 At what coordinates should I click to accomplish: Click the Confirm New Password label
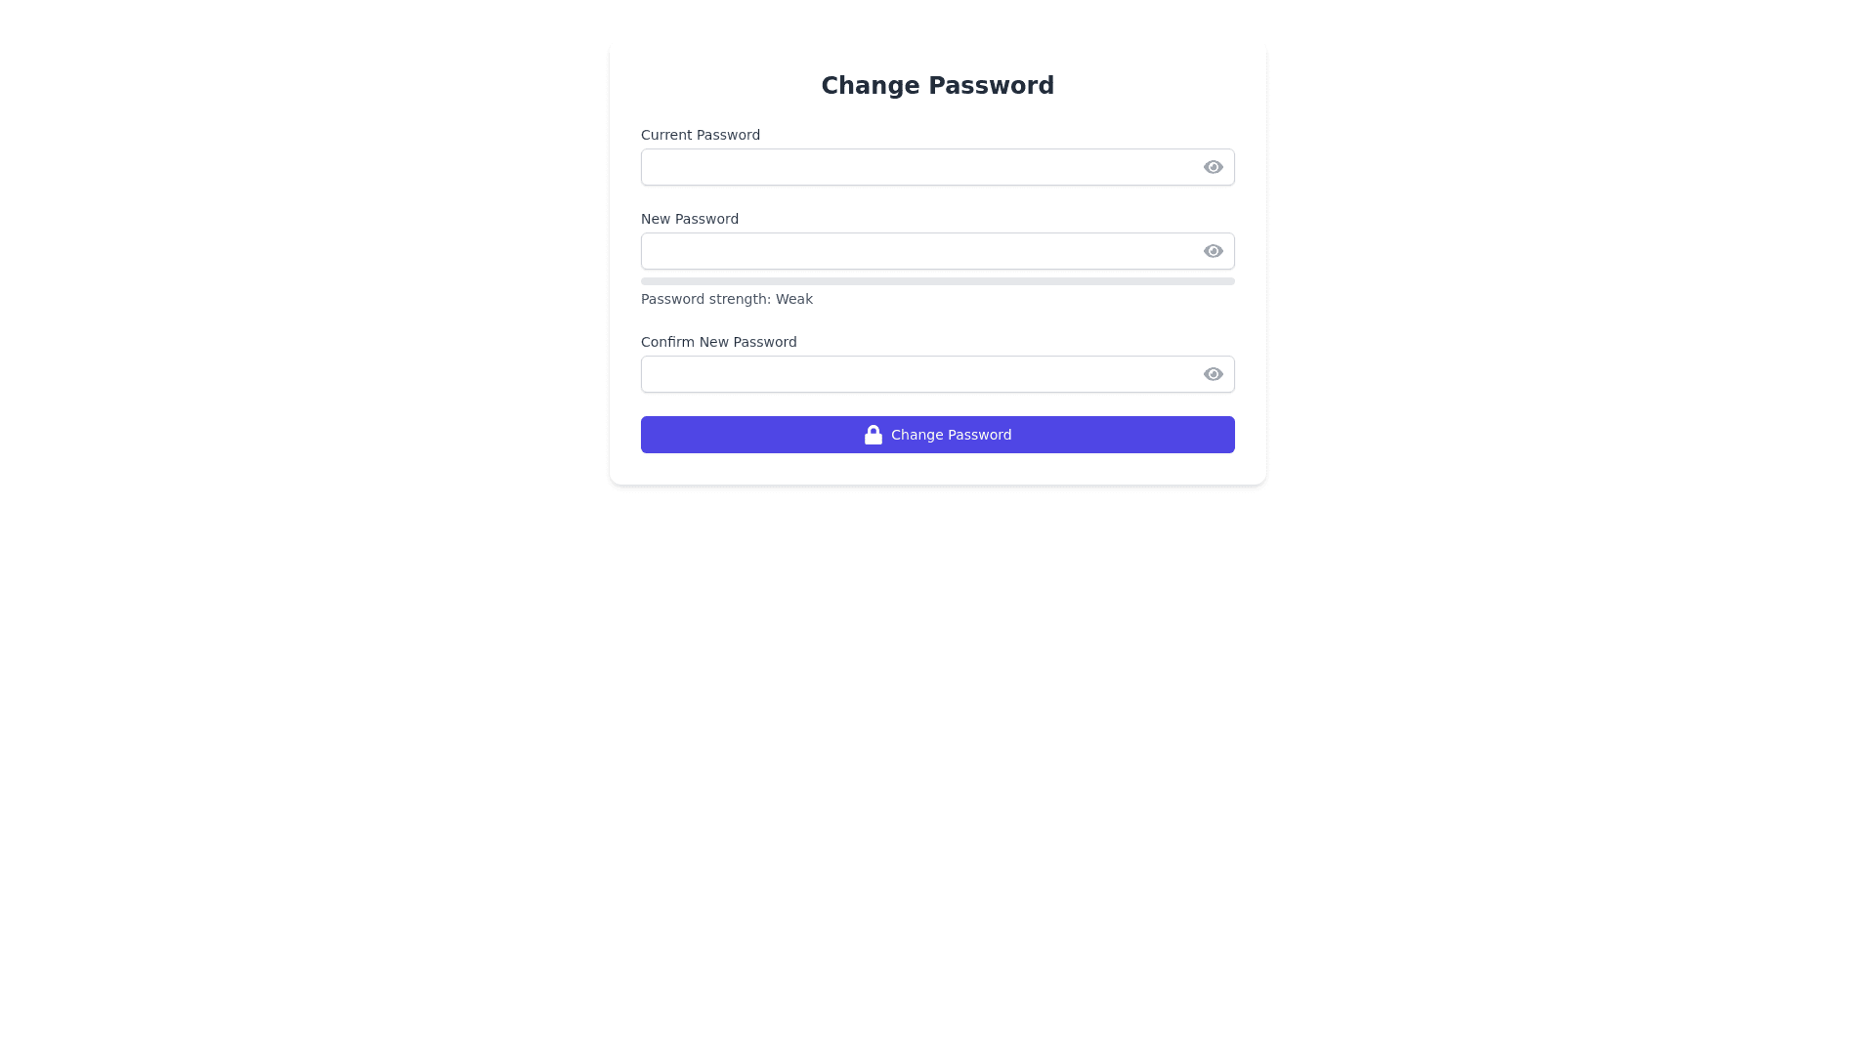click(x=718, y=342)
